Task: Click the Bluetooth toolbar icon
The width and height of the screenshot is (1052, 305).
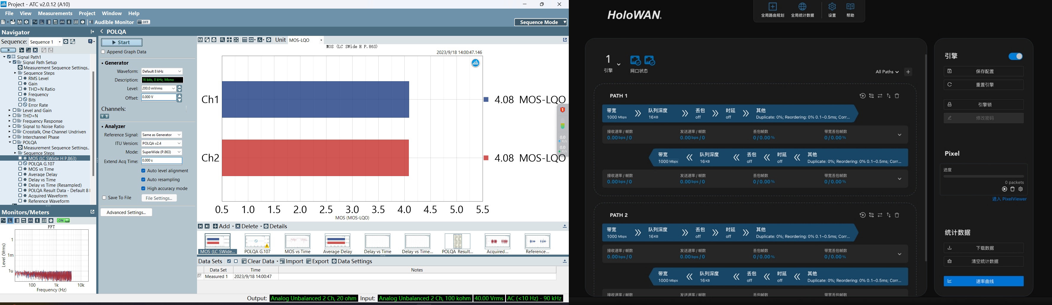Action: click(x=69, y=23)
